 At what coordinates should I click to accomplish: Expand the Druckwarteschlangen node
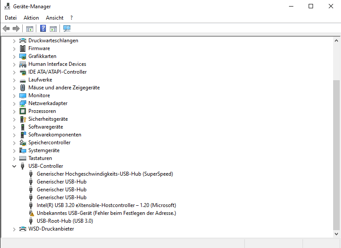click(x=14, y=41)
